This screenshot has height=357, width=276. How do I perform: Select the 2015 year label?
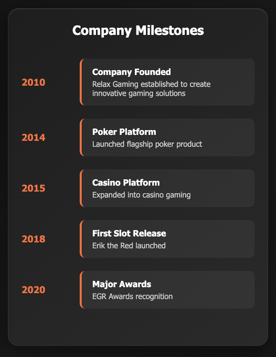click(33, 188)
